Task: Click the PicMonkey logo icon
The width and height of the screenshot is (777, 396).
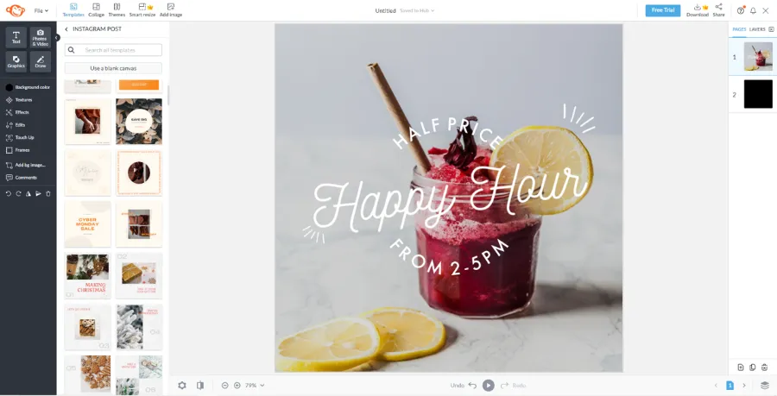Action: coord(16,9)
